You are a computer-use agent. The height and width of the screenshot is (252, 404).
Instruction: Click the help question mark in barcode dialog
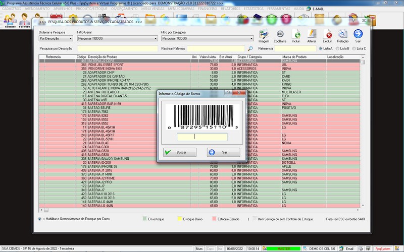click(228, 93)
